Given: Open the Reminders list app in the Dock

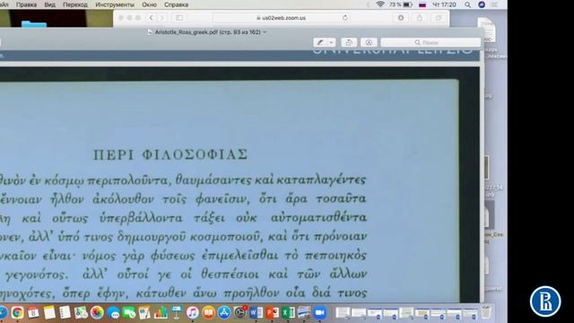Looking at the screenshot, I should pos(65,312).
